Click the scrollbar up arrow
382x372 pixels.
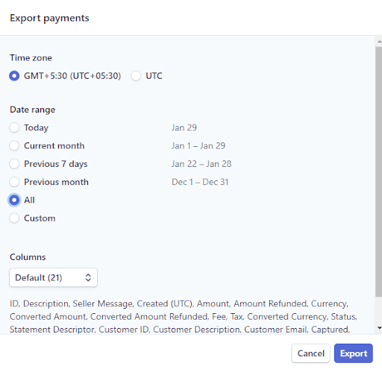point(379,42)
